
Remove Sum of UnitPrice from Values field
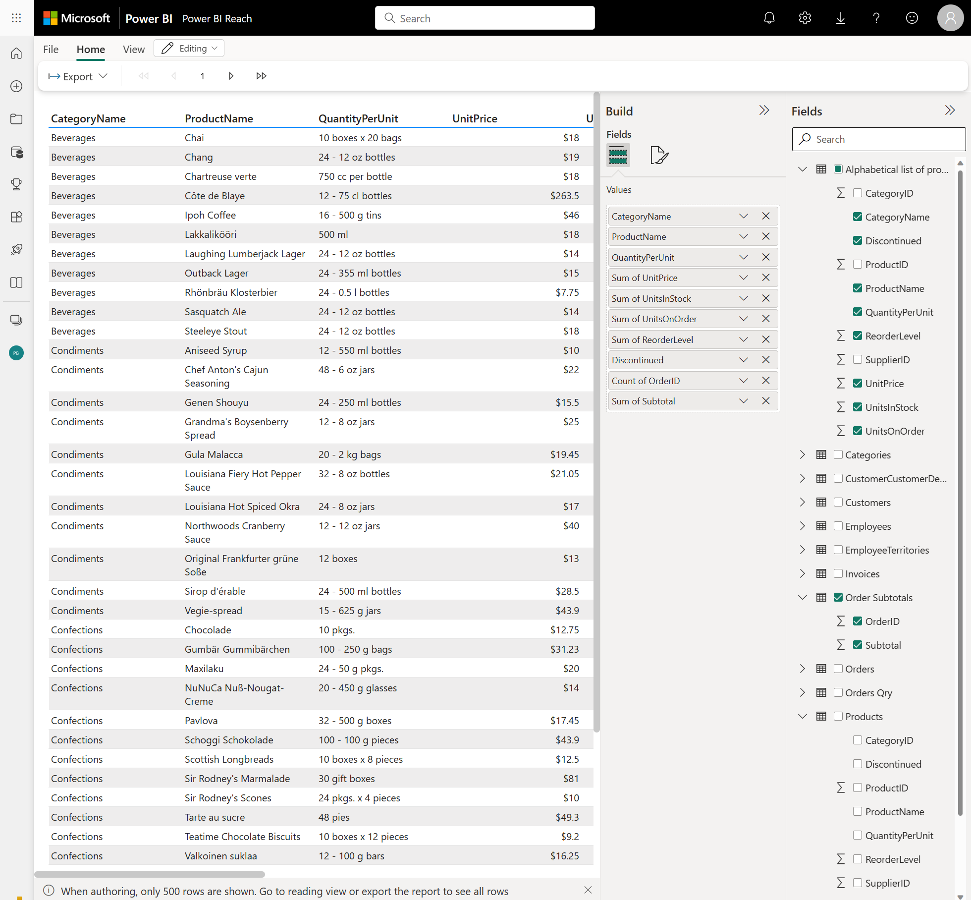[765, 278]
